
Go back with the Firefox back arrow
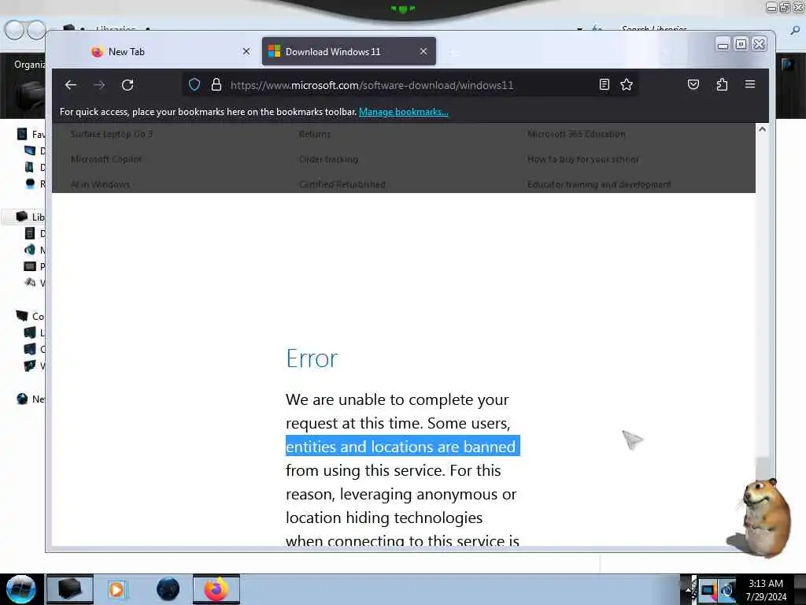71,85
